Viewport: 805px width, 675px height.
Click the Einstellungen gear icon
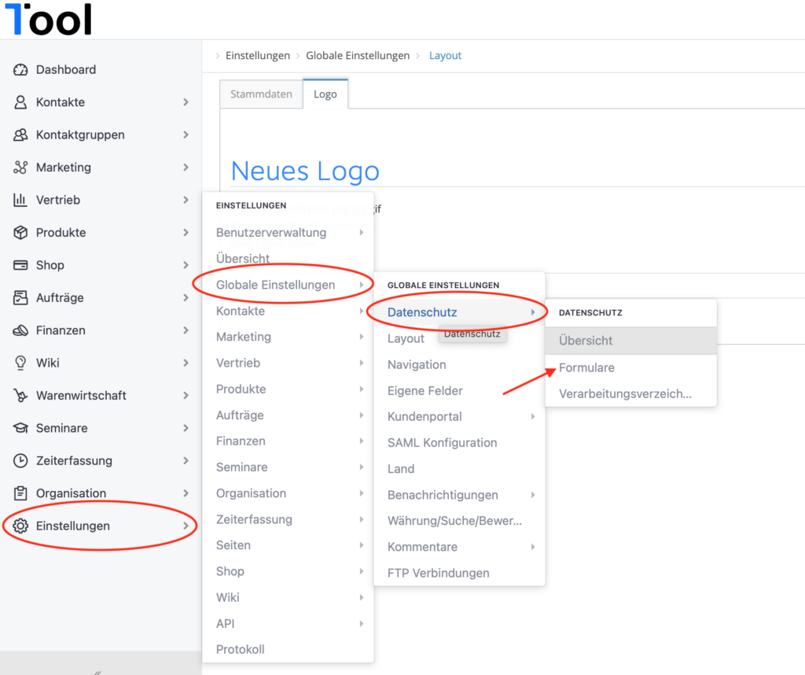point(20,526)
